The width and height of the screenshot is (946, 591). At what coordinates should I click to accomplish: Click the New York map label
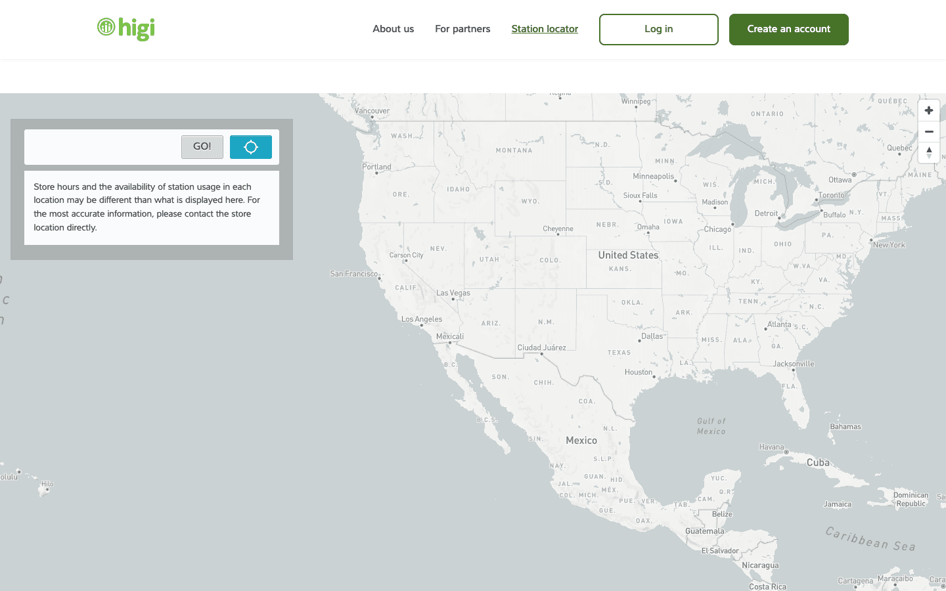889,245
